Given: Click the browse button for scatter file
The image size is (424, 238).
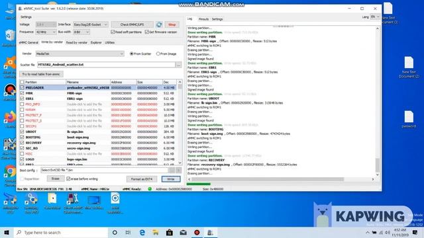Looking at the screenshot, I should (178, 65).
